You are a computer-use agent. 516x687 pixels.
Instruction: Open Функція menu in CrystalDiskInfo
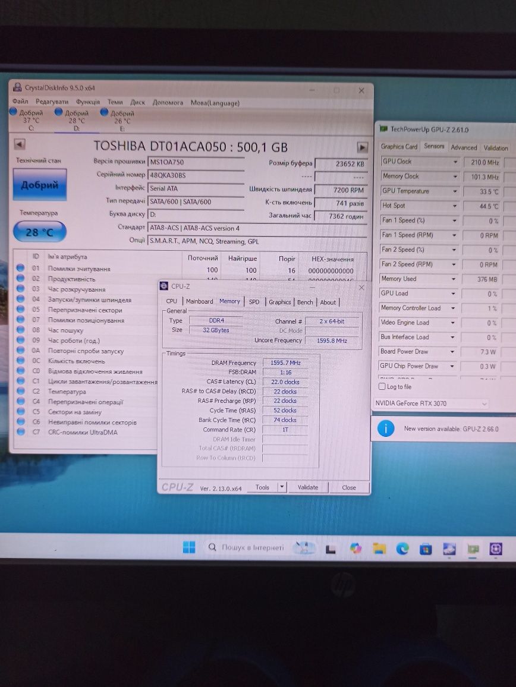(x=87, y=102)
